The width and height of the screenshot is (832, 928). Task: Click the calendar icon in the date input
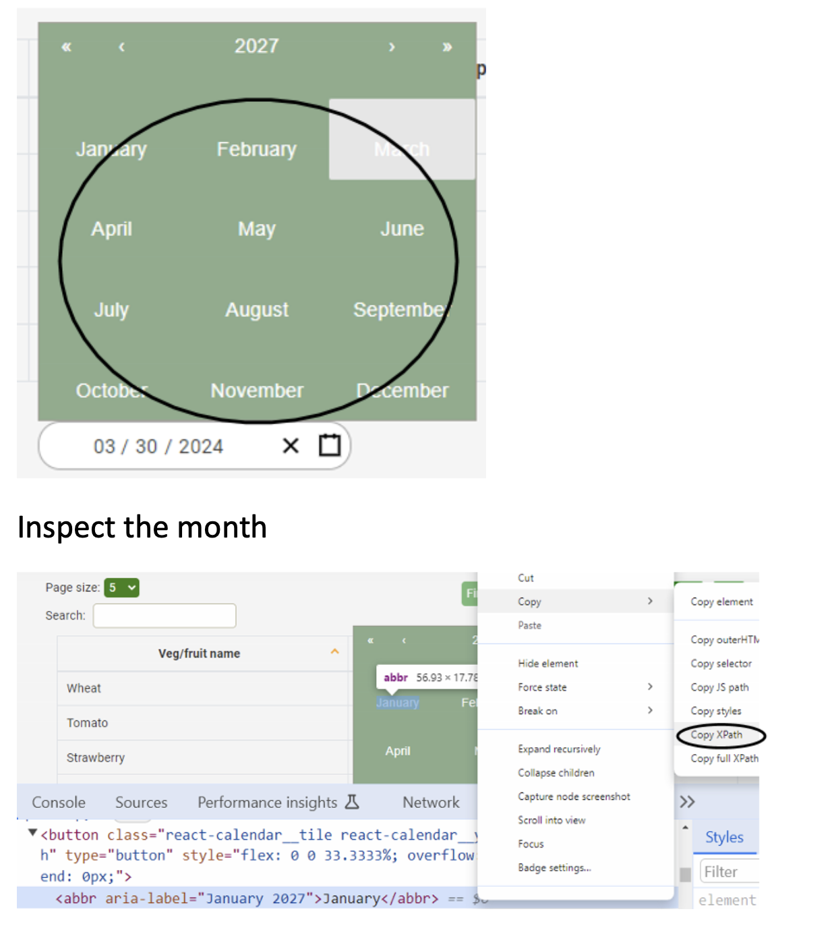328,446
